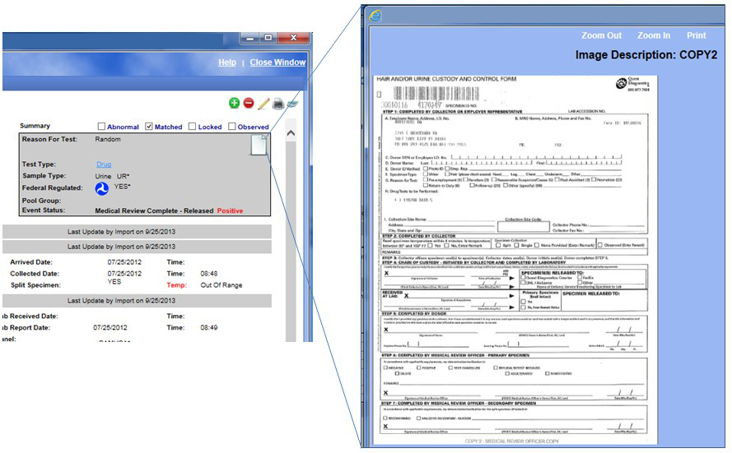Click the printer icon in the toolbar
The height and width of the screenshot is (453, 732).
279,103
